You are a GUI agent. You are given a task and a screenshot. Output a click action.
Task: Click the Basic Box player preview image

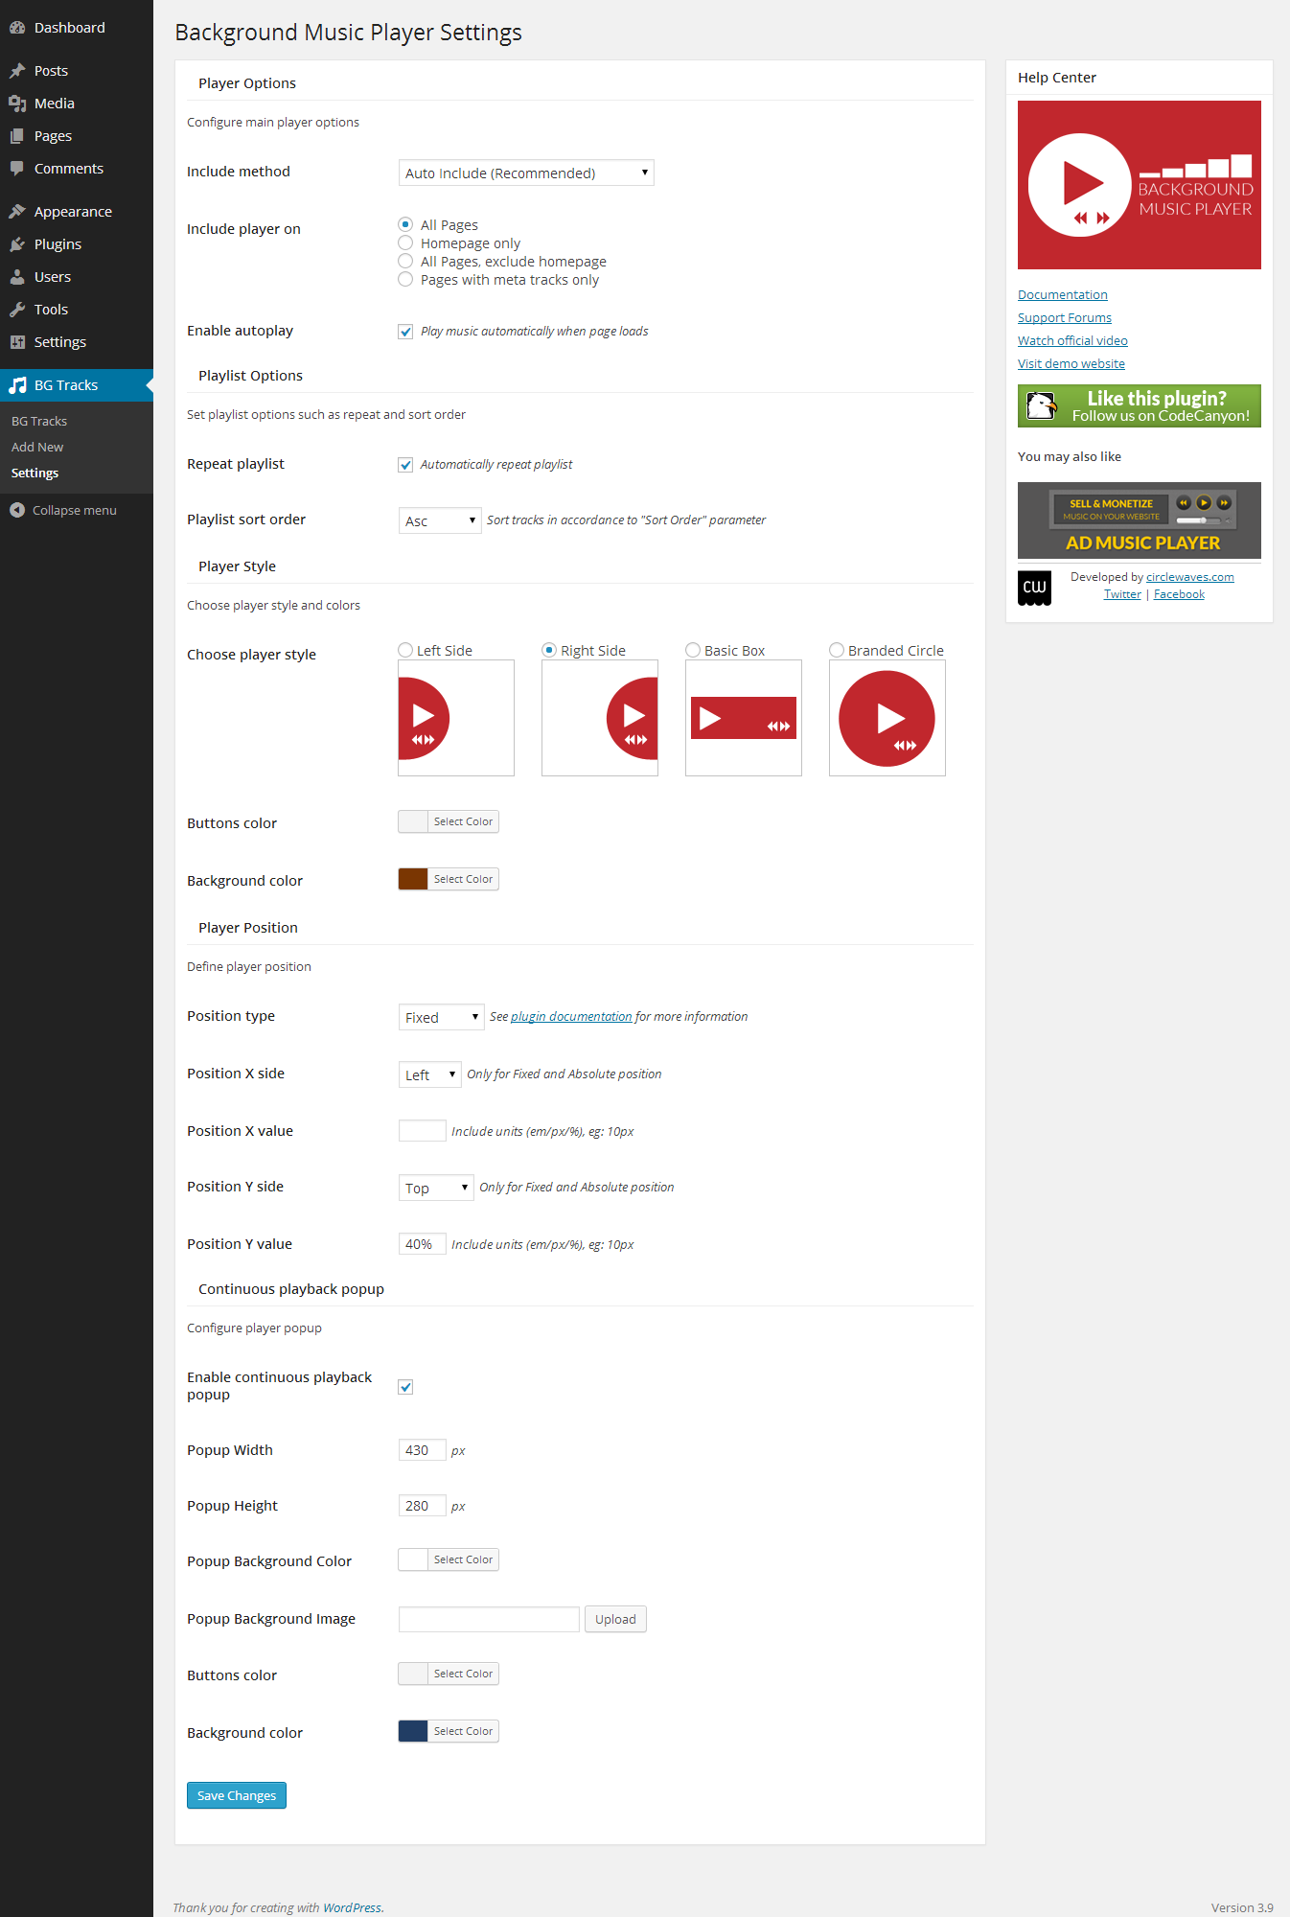(x=744, y=718)
